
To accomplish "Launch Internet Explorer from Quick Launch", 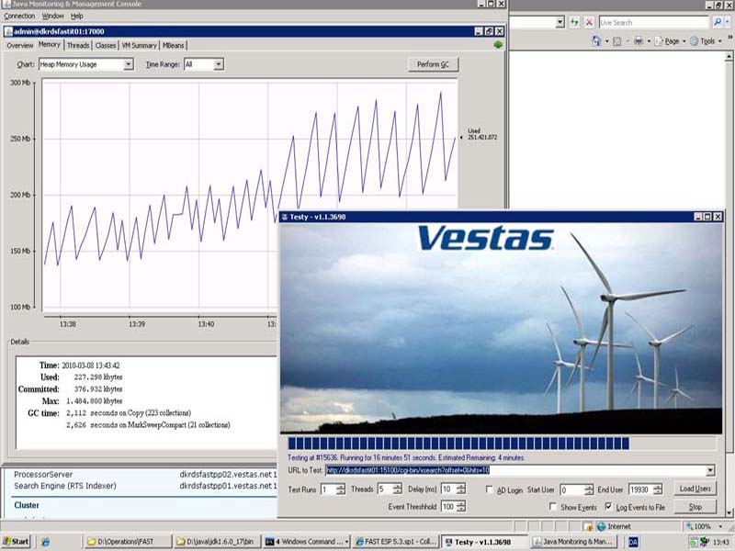I will 45,542.
